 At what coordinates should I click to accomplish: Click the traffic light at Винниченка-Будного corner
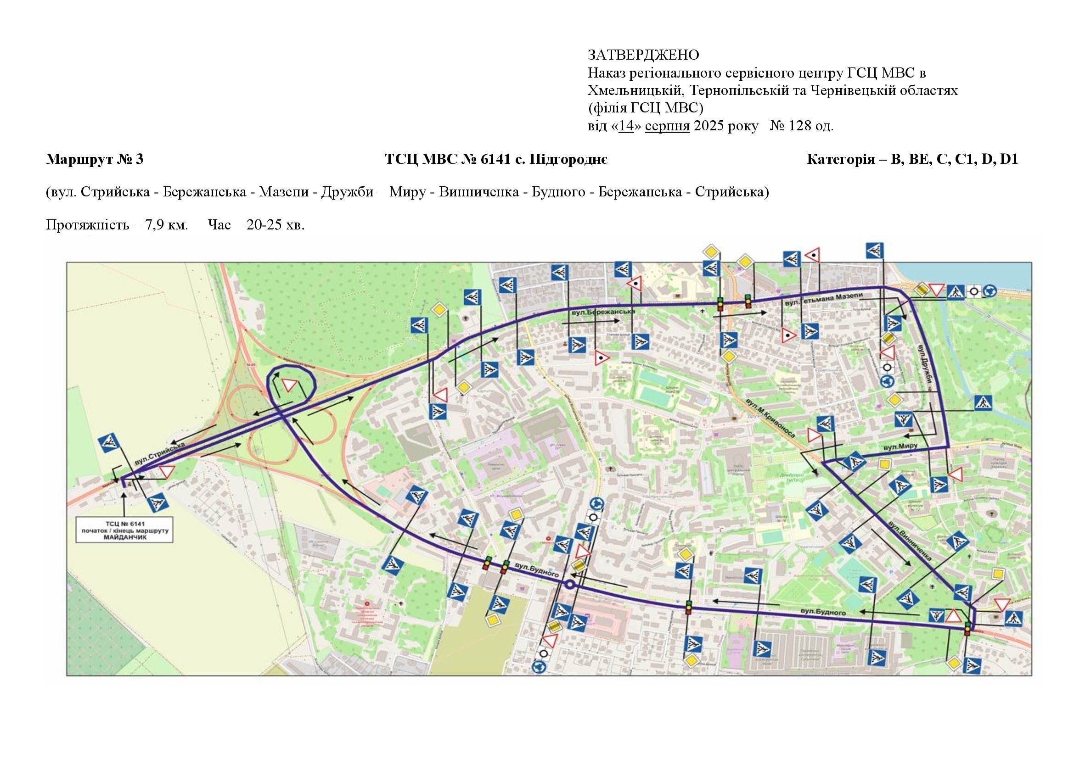click(x=967, y=629)
